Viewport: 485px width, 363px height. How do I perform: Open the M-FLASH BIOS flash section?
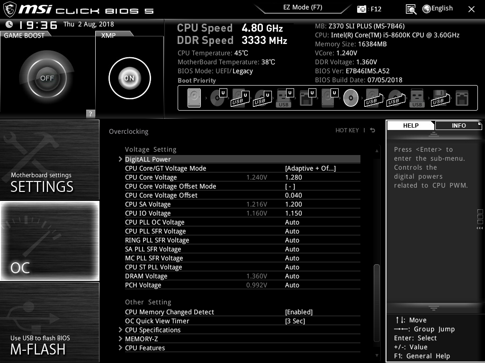[50, 322]
